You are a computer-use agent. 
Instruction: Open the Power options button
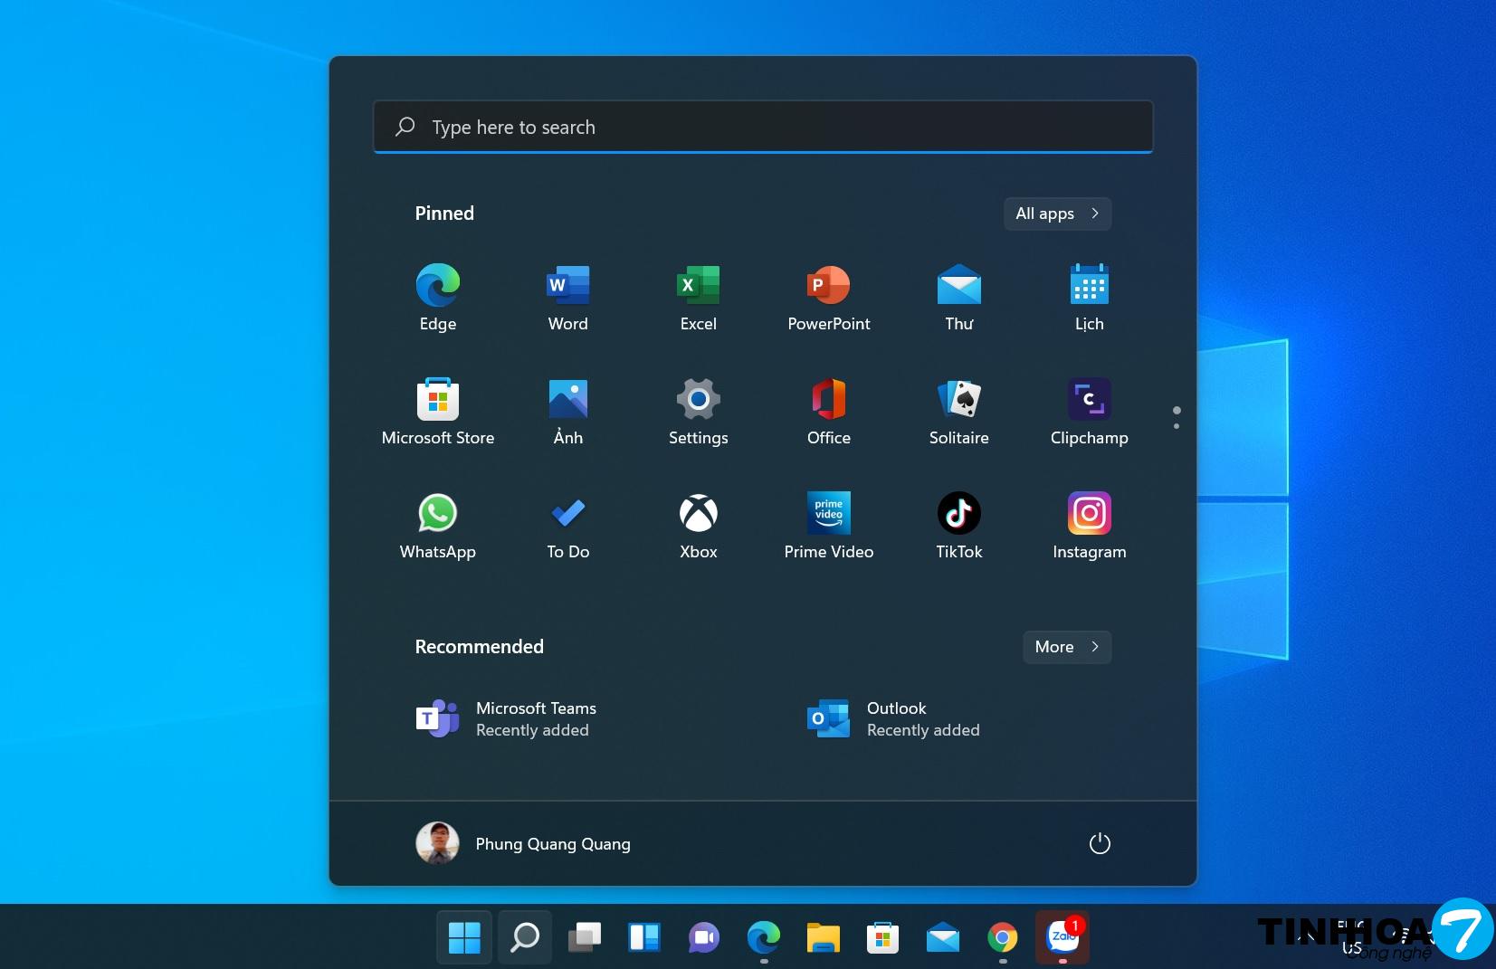pyautogui.click(x=1100, y=844)
